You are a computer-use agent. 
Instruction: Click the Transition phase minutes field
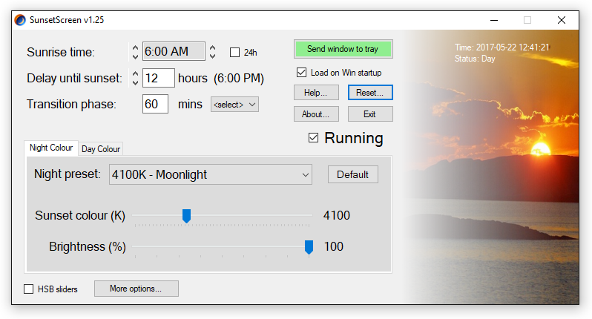point(155,104)
